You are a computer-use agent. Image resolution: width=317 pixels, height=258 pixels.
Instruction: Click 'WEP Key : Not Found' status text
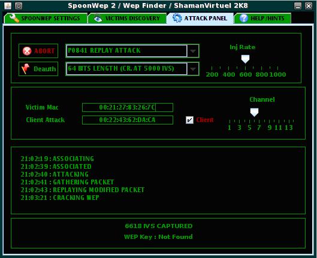pyautogui.click(x=158, y=236)
